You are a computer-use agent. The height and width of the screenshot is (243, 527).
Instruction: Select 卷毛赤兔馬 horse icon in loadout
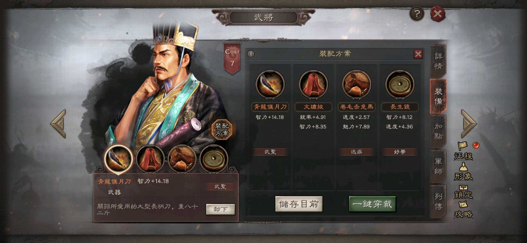point(356,84)
